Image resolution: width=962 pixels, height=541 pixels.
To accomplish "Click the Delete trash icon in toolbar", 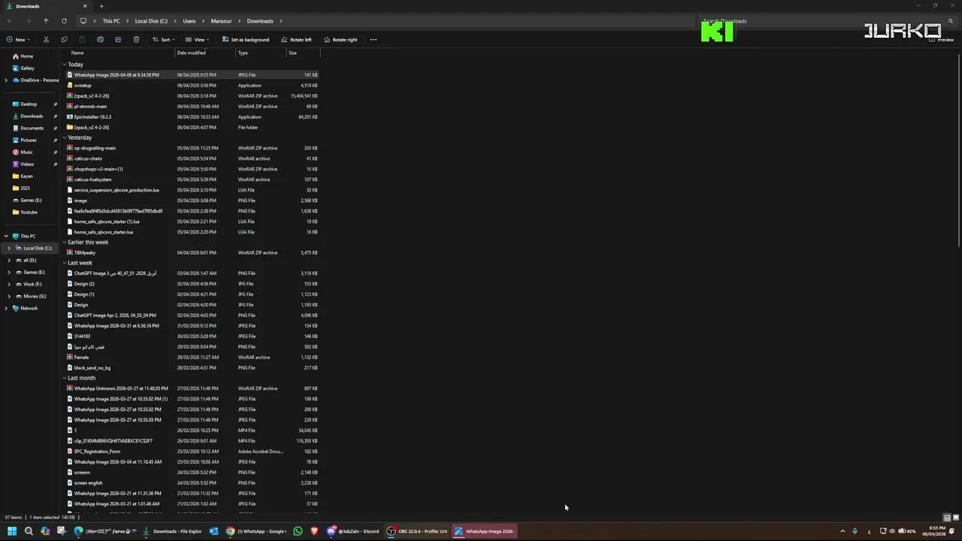I will pos(136,40).
